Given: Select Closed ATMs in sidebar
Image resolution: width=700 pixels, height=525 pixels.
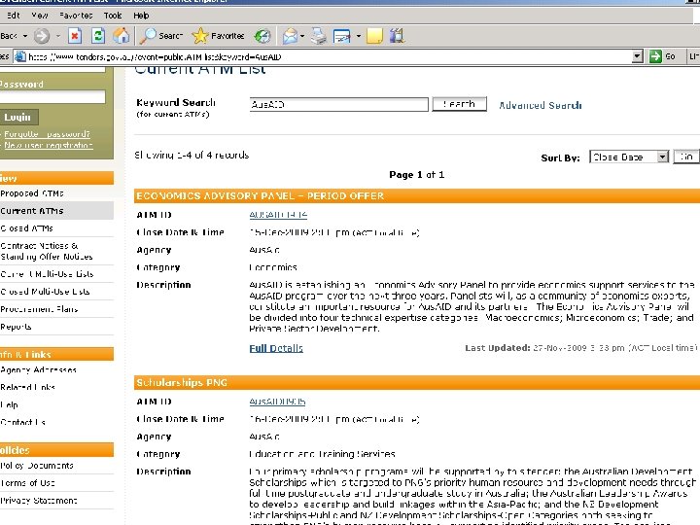Looking at the screenshot, I should [x=27, y=228].
